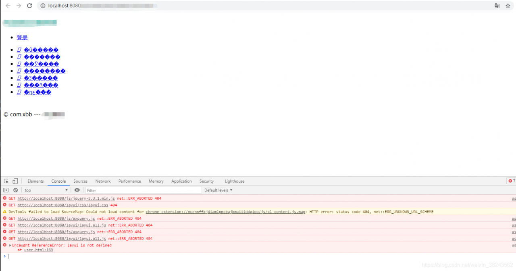
Task: Open the 'top' JavaScript context dropdown
Action: pyautogui.click(x=46, y=190)
